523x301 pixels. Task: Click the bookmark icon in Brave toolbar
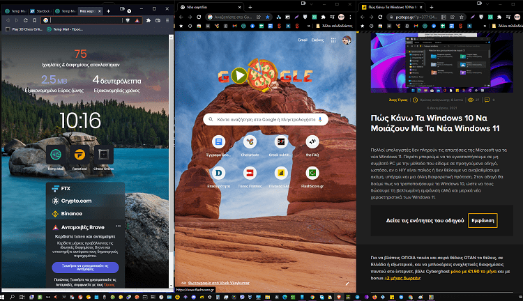(x=34, y=20)
